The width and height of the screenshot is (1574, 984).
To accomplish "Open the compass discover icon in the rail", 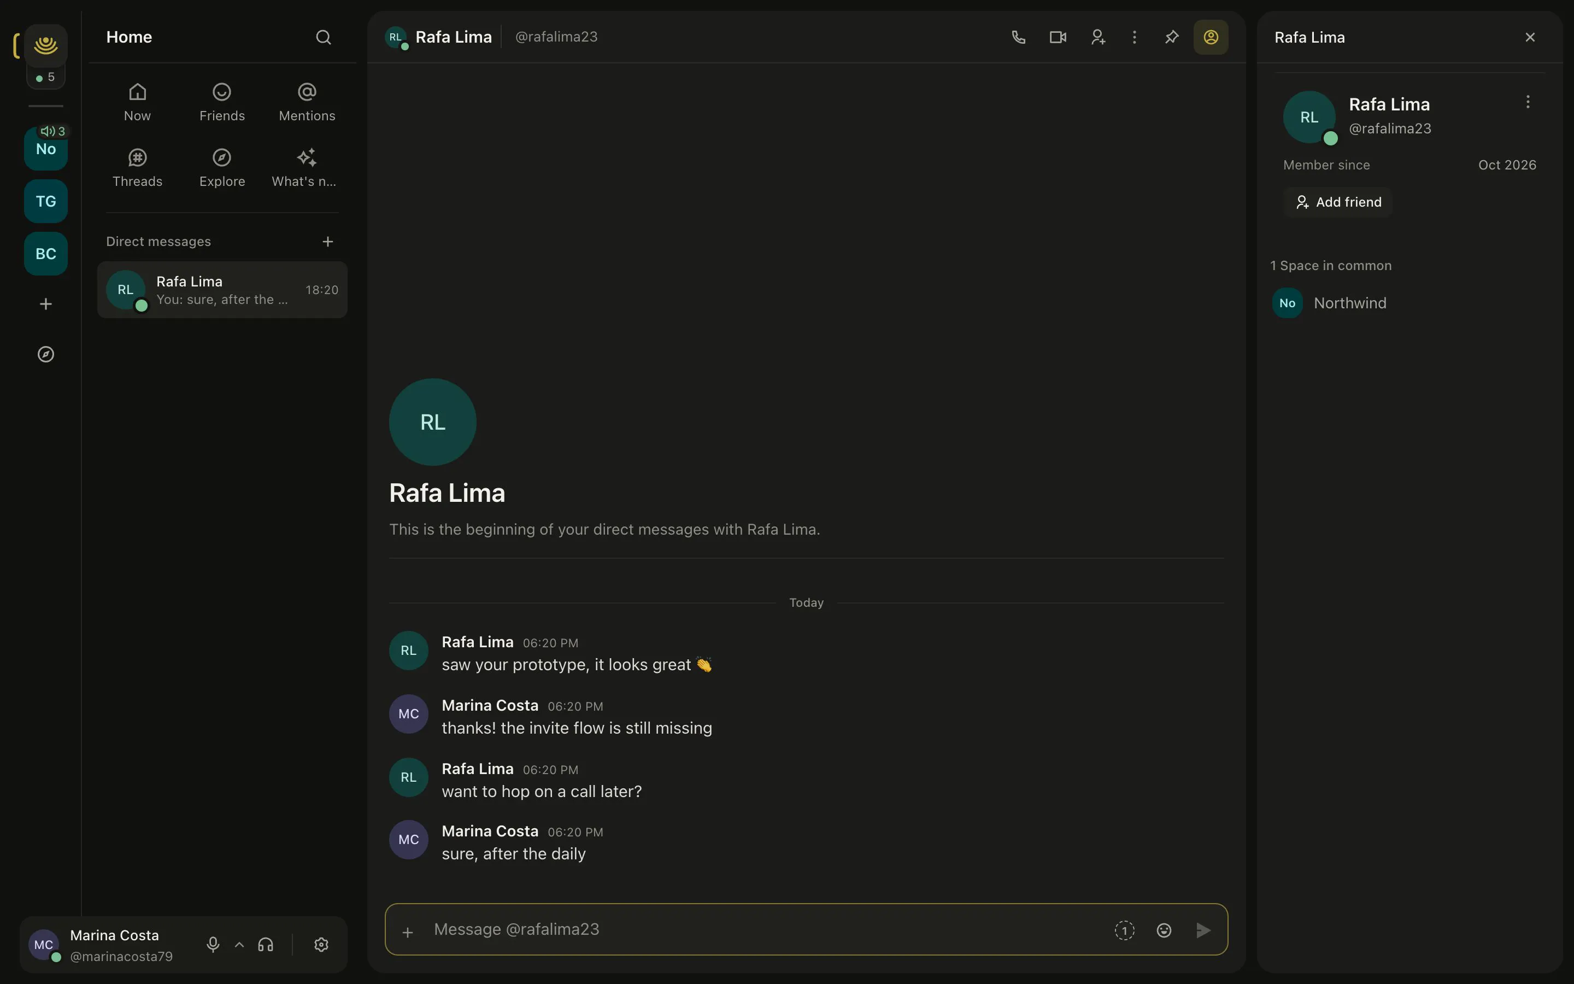I will point(45,354).
